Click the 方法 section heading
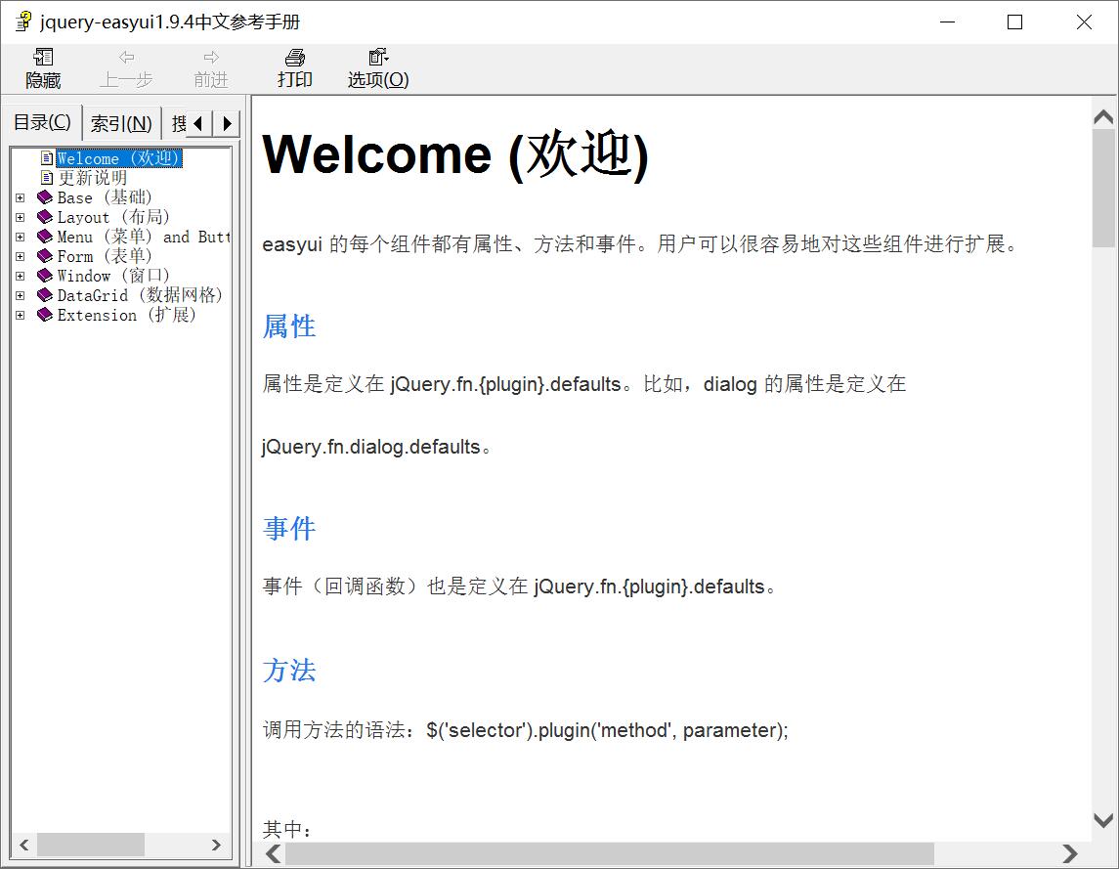The width and height of the screenshot is (1119, 869). coord(289,671)
